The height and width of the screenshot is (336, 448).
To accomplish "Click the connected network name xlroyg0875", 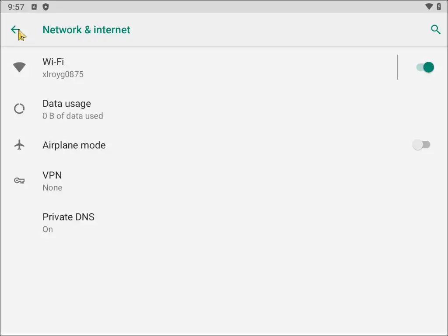I will 63,74.
